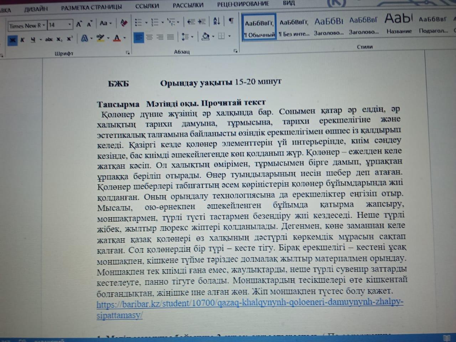Apply the Без интервала style
This screenshot has height=342, width=456.
click(x=294, y=27)
